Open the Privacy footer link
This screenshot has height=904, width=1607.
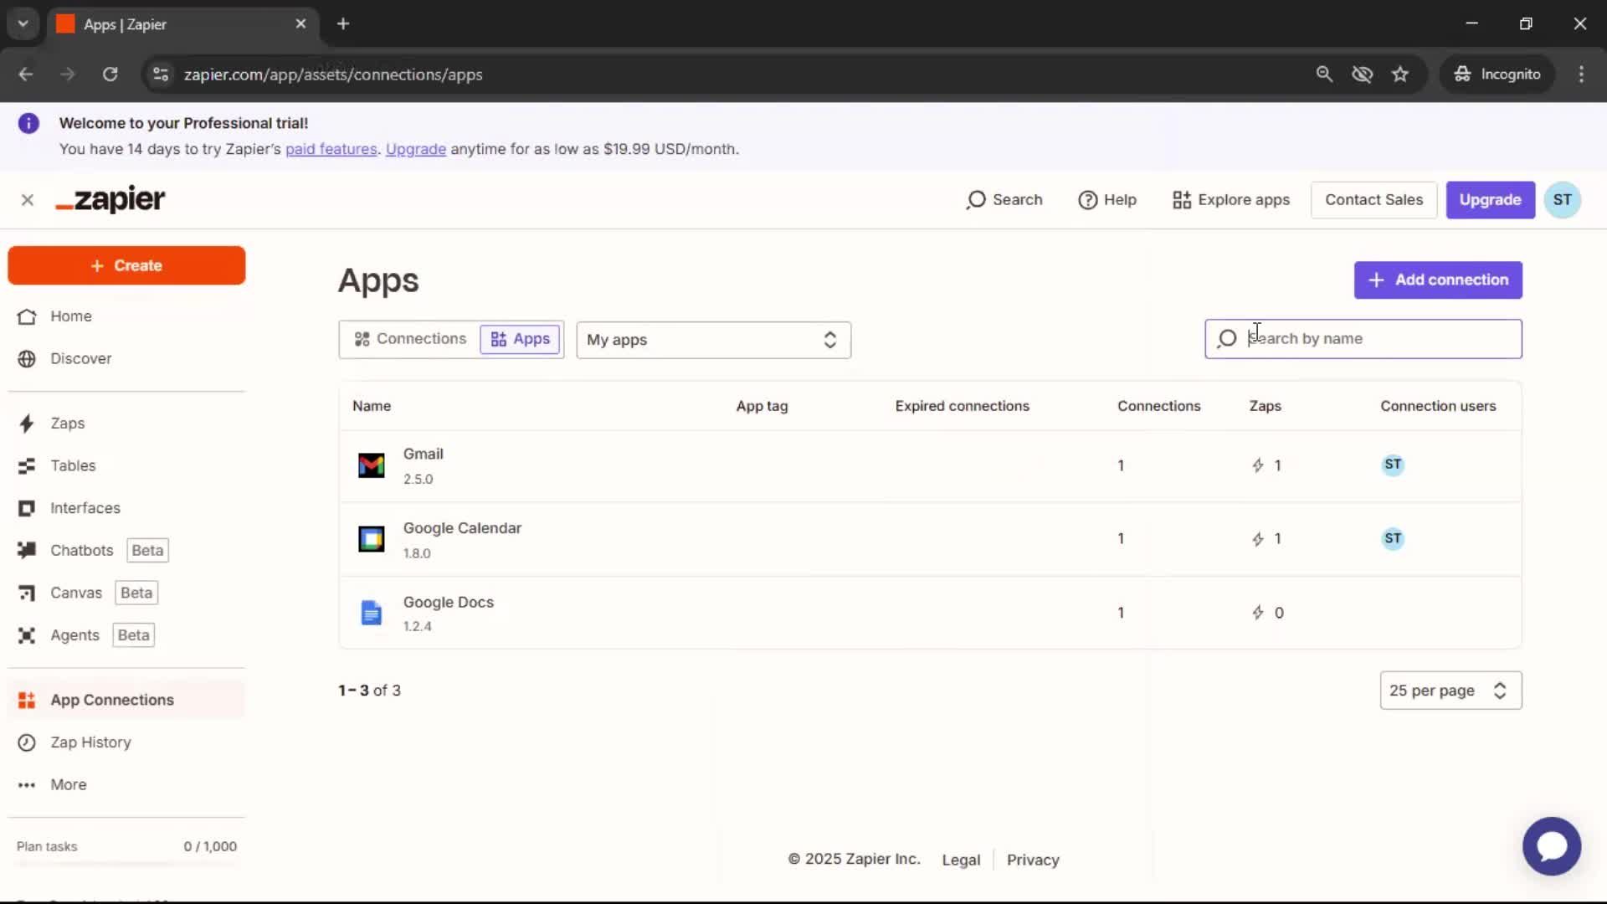[1033, 860]
